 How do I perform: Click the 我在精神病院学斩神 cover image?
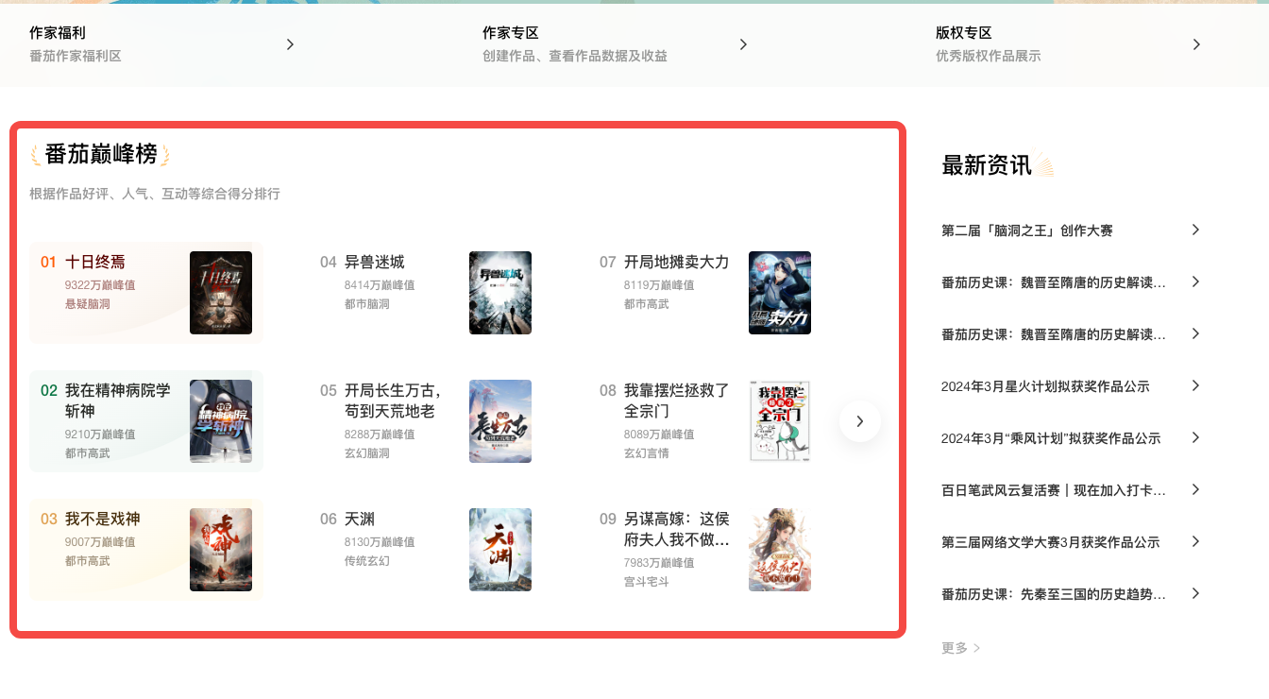pos(220,421)
